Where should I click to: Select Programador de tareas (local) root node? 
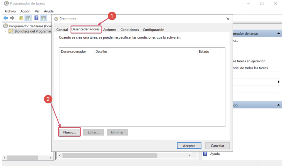[27, 26]
